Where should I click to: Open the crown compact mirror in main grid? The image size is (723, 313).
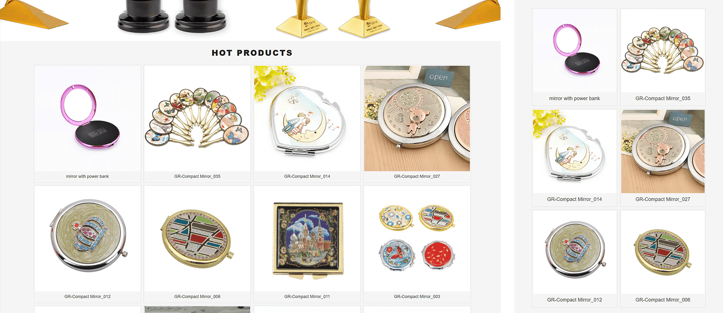[88, 239]
